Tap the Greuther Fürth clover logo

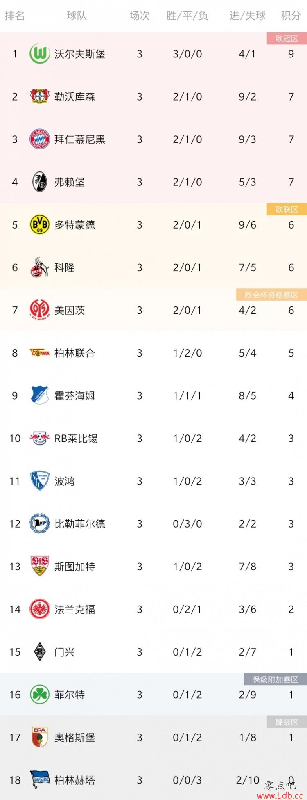(x=40, y=694)
